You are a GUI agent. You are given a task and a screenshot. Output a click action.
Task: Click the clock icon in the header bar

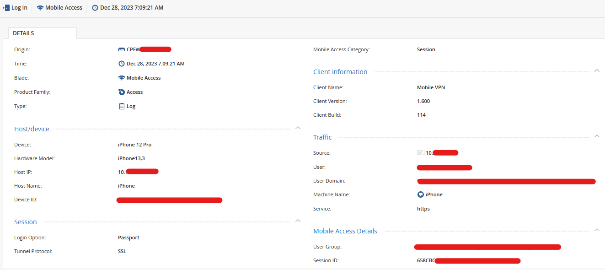(x=95, y=8)
